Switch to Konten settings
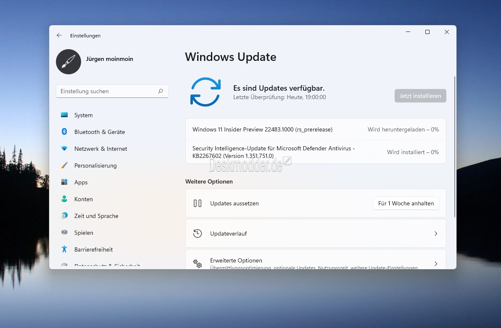The height and width of the screenshot is (328, 501). pos(112,199)
